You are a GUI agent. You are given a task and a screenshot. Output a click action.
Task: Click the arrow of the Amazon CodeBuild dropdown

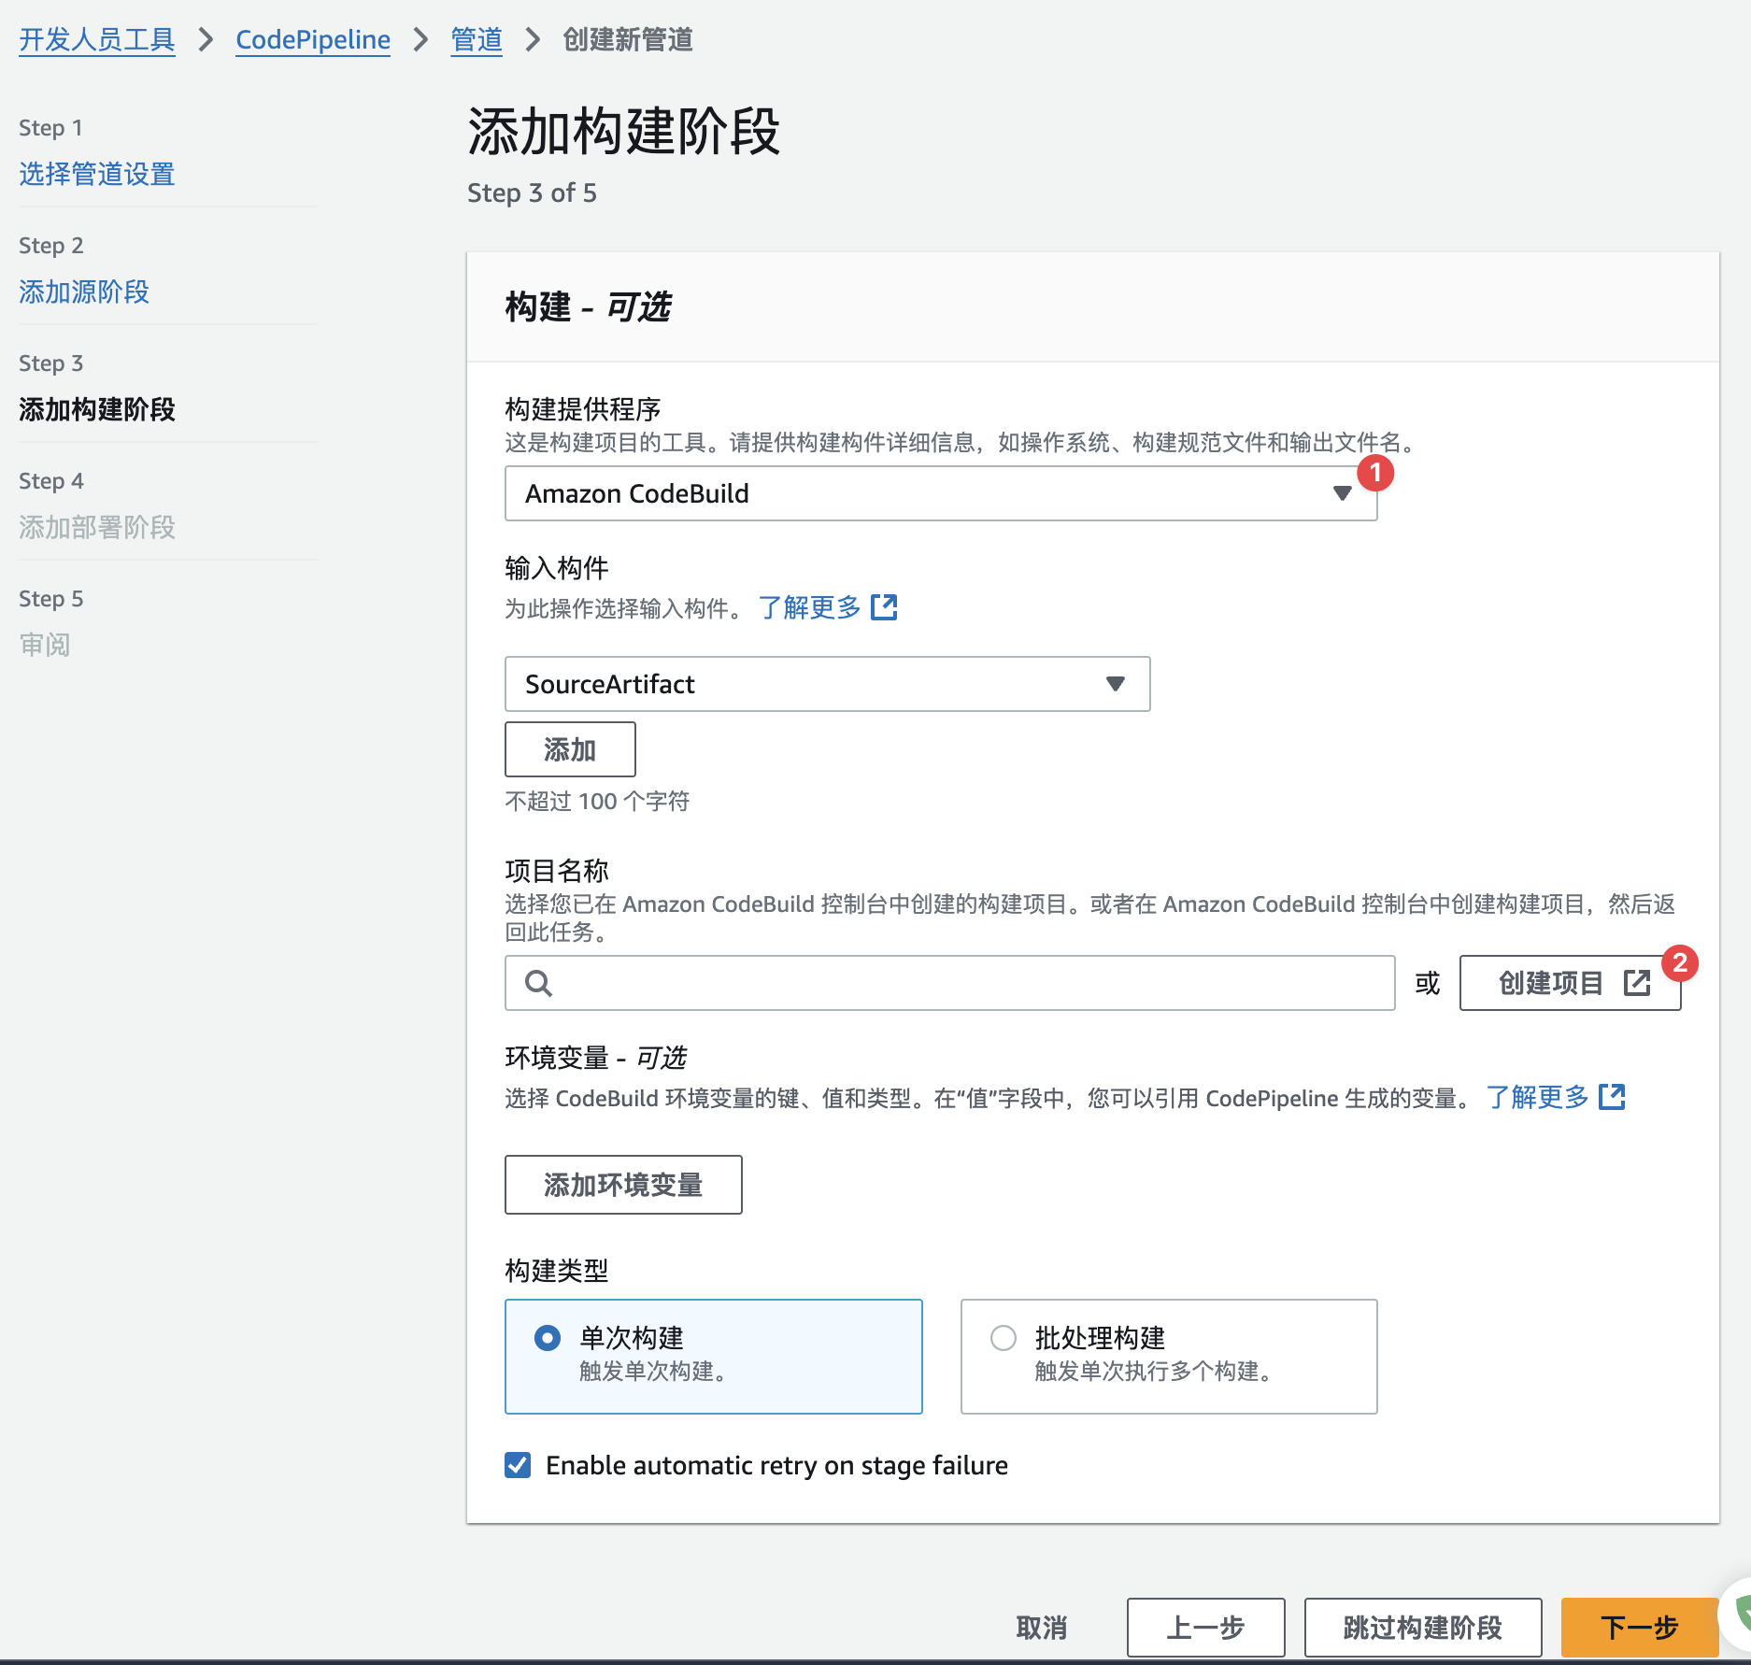click(x=1343, y=493)
